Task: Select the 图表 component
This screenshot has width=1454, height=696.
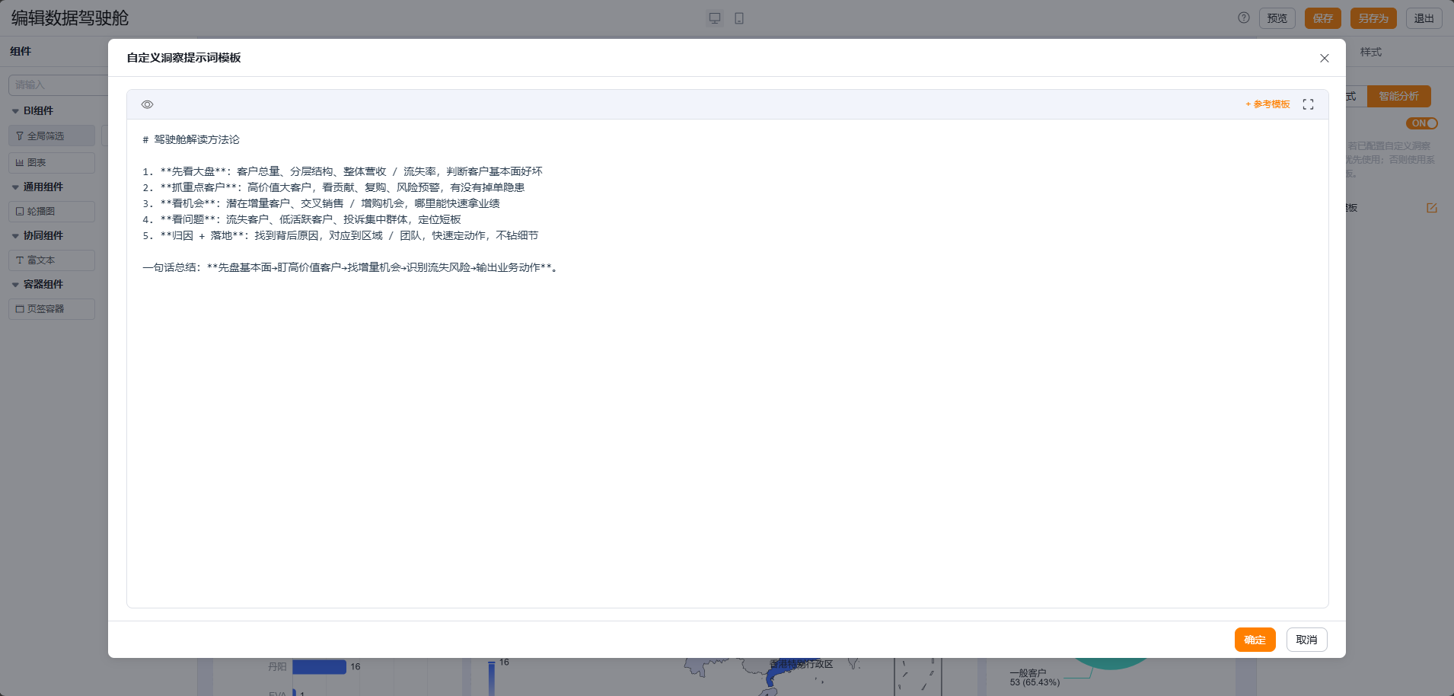Action: click(x=52, y=162)
